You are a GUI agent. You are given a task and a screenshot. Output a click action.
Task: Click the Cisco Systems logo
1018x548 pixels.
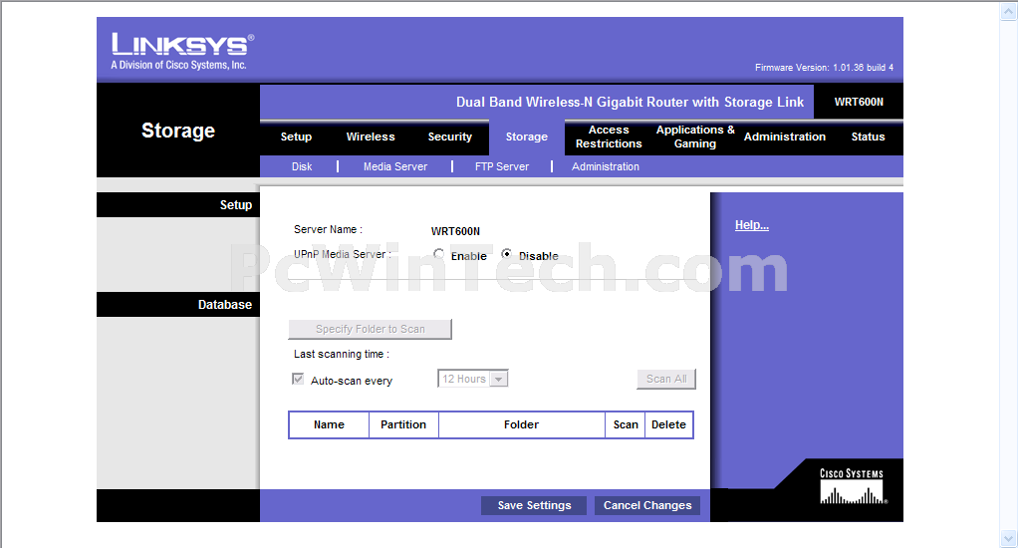coord(853,486)
